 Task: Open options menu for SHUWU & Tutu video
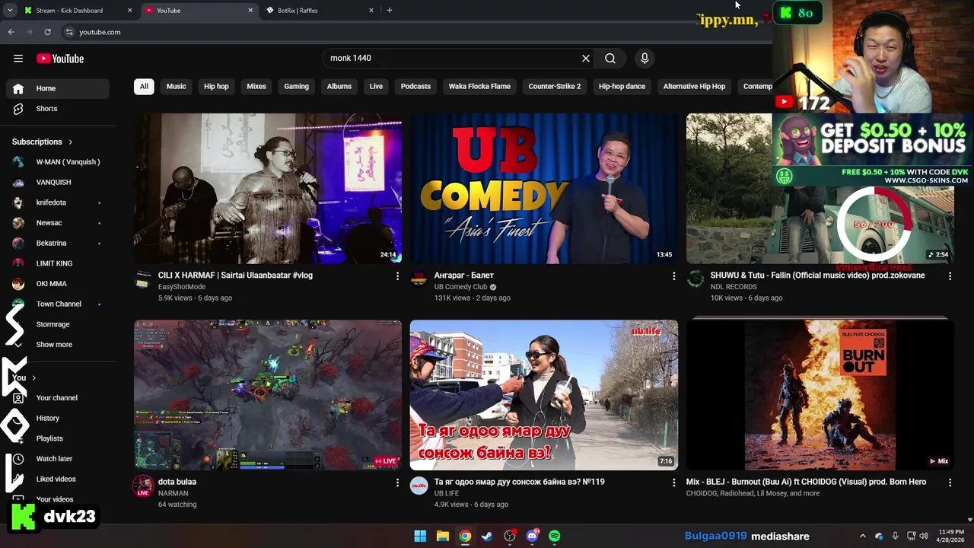coord(950,276)
